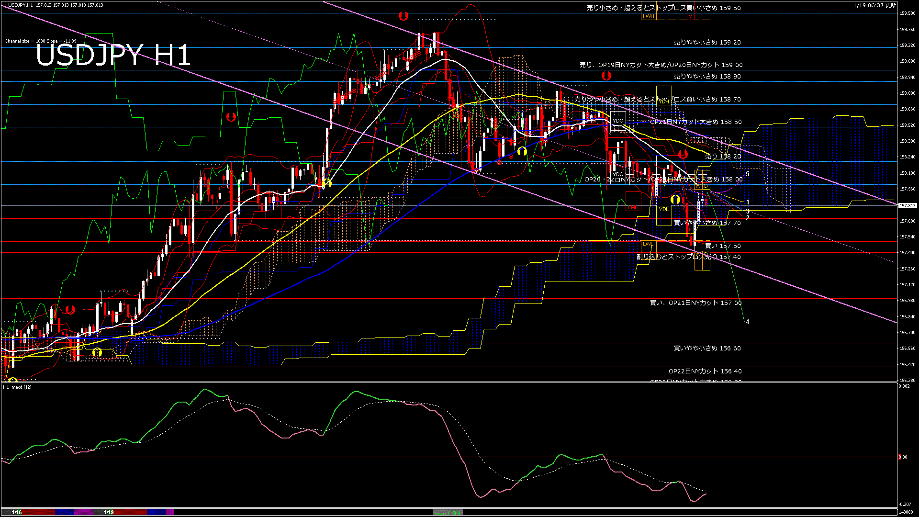Click the 売り 158.20 price label
The width and height of the screenshot is (919, 517).
click(722, 156)
